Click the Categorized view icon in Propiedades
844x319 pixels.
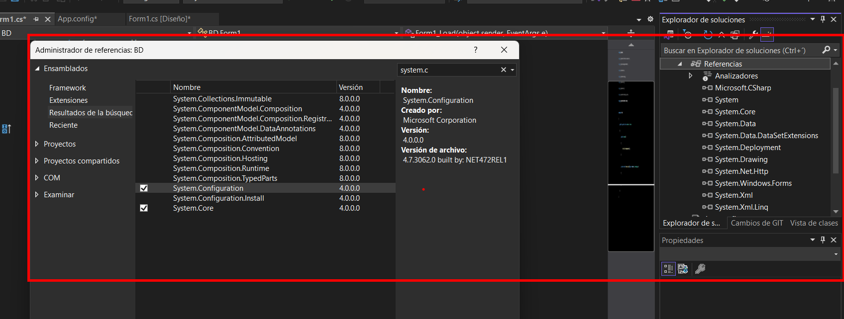point(668,269)
